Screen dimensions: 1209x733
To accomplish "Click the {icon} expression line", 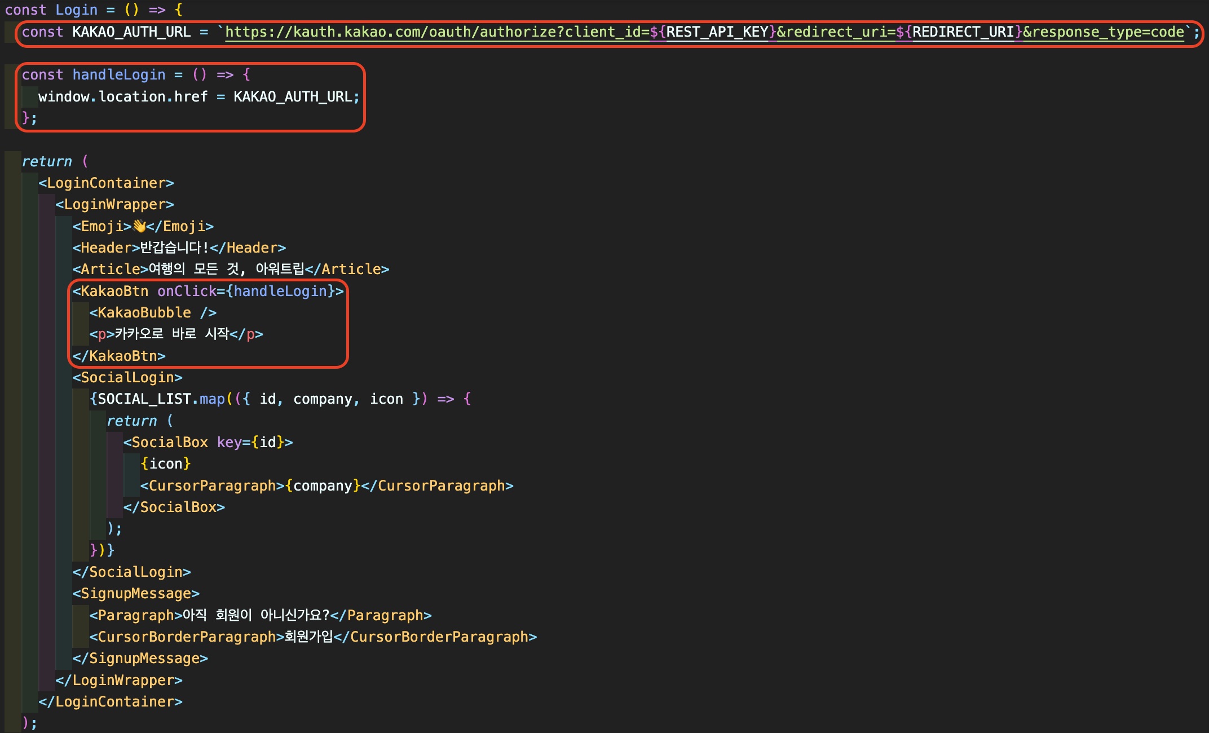I will click(166, 464).
